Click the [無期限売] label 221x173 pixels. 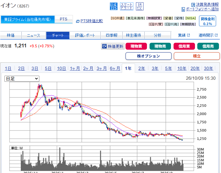[188, 24]
